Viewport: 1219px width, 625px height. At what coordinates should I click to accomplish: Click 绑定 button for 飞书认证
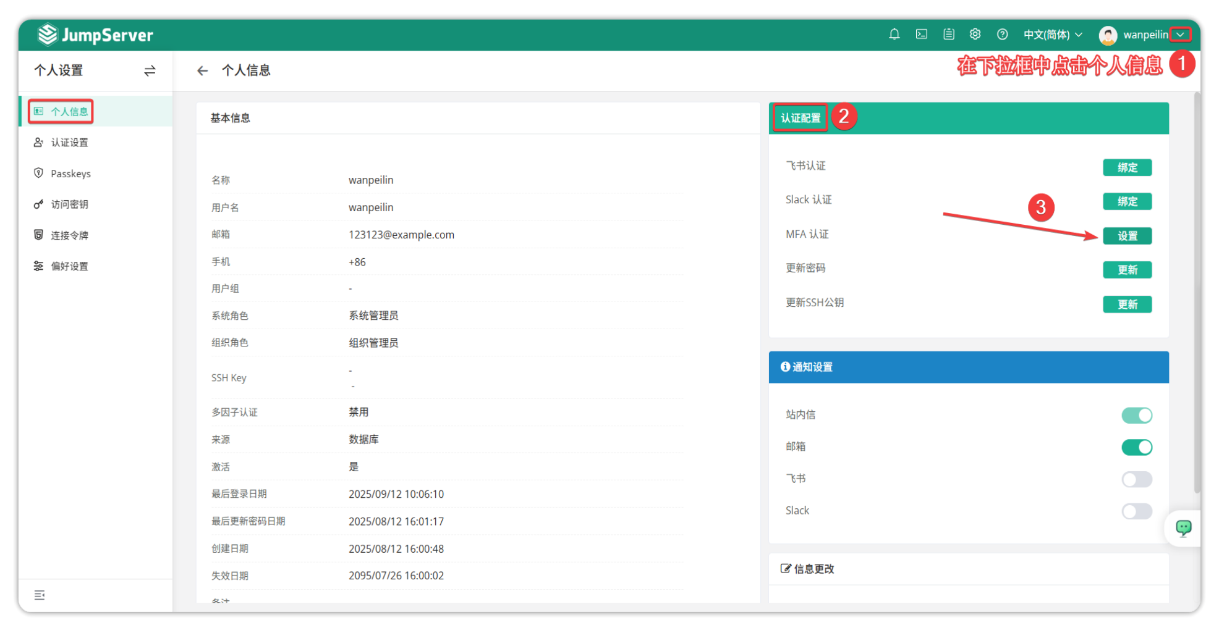(x=1127, y=167)
